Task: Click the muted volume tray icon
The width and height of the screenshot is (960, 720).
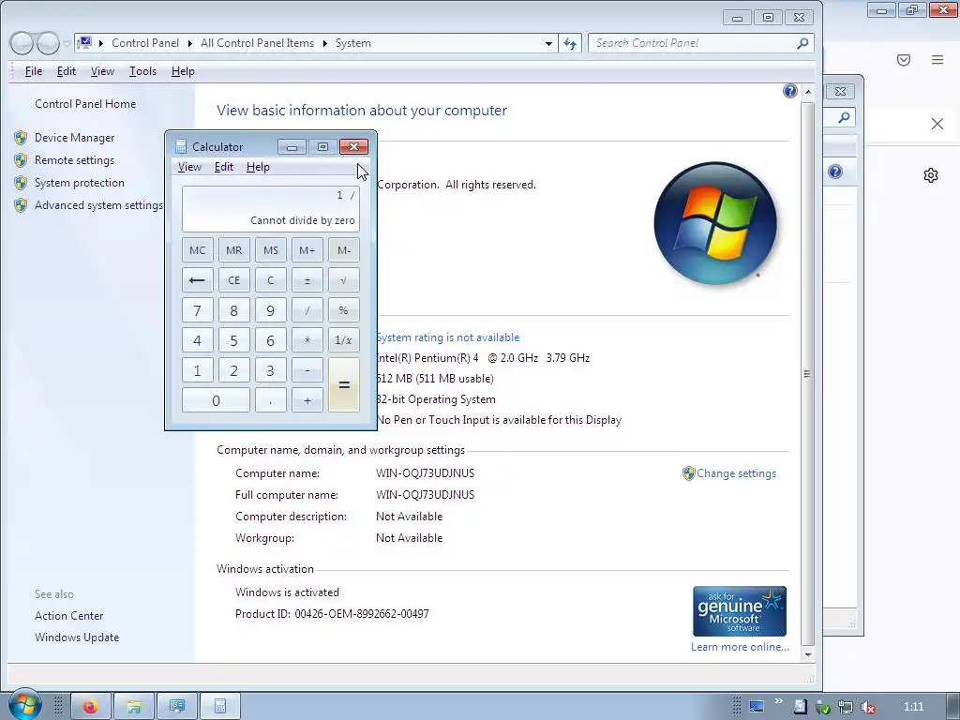Action: point(867,707)
